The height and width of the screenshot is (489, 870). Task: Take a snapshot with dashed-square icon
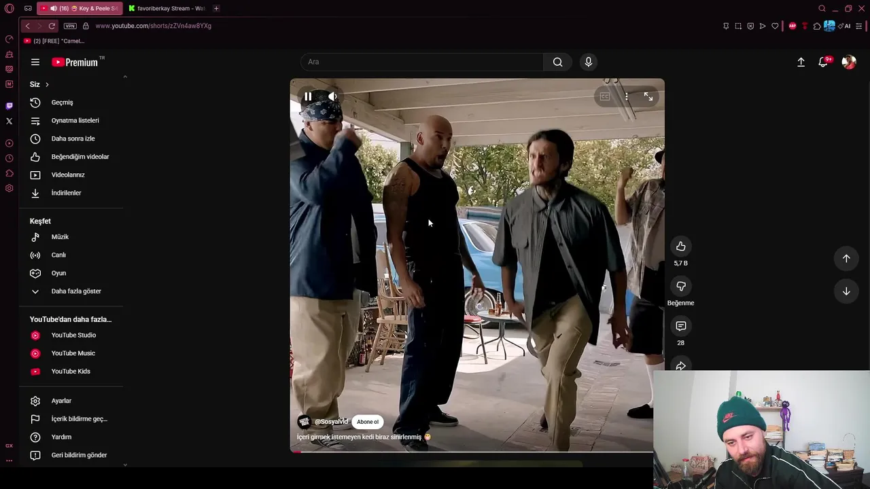[738, 26]
